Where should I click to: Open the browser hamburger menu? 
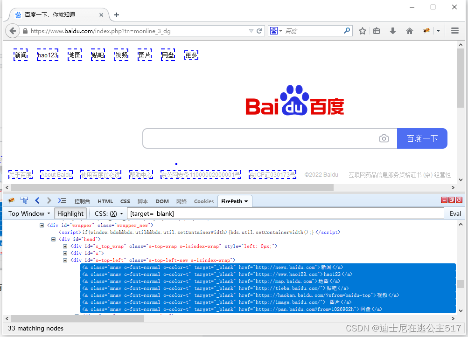455,31
